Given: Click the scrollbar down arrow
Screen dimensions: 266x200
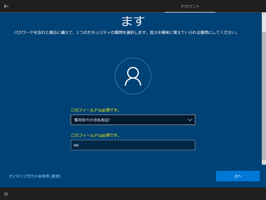Looking at the screenshot, I should 264,163.
